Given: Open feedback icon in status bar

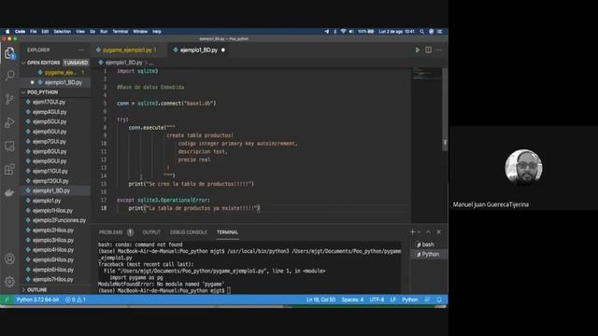Looking at the screenshot, I should coord(428,300).
